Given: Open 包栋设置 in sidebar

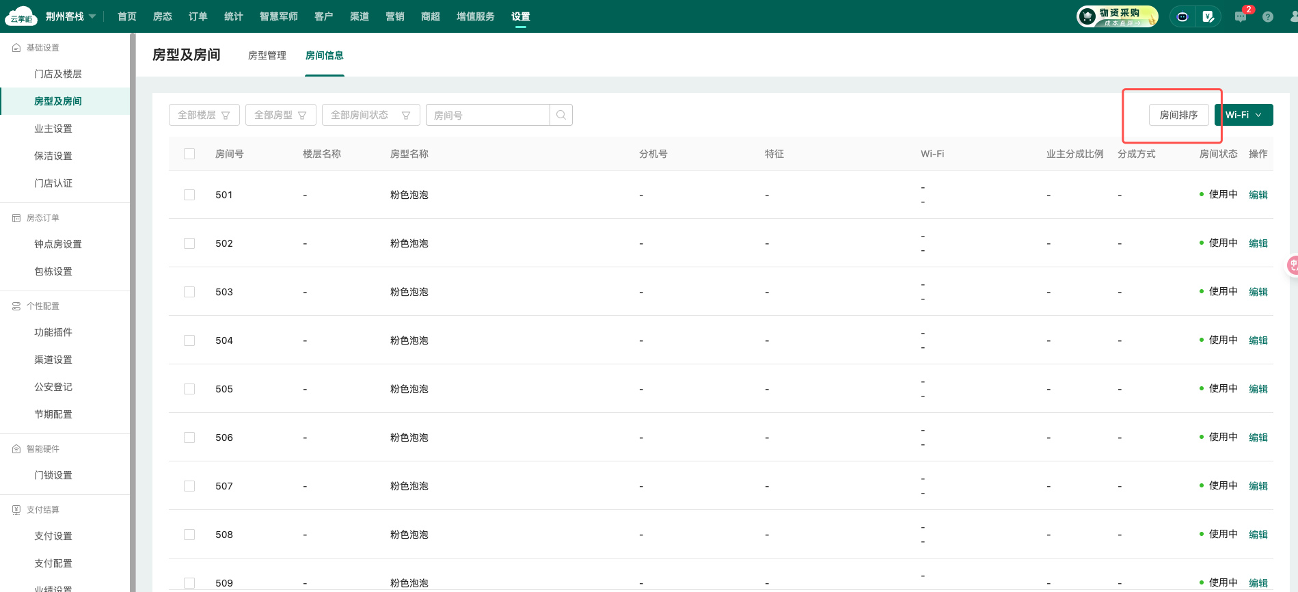Looking at the screenshot, I should [x=53, y=271].
